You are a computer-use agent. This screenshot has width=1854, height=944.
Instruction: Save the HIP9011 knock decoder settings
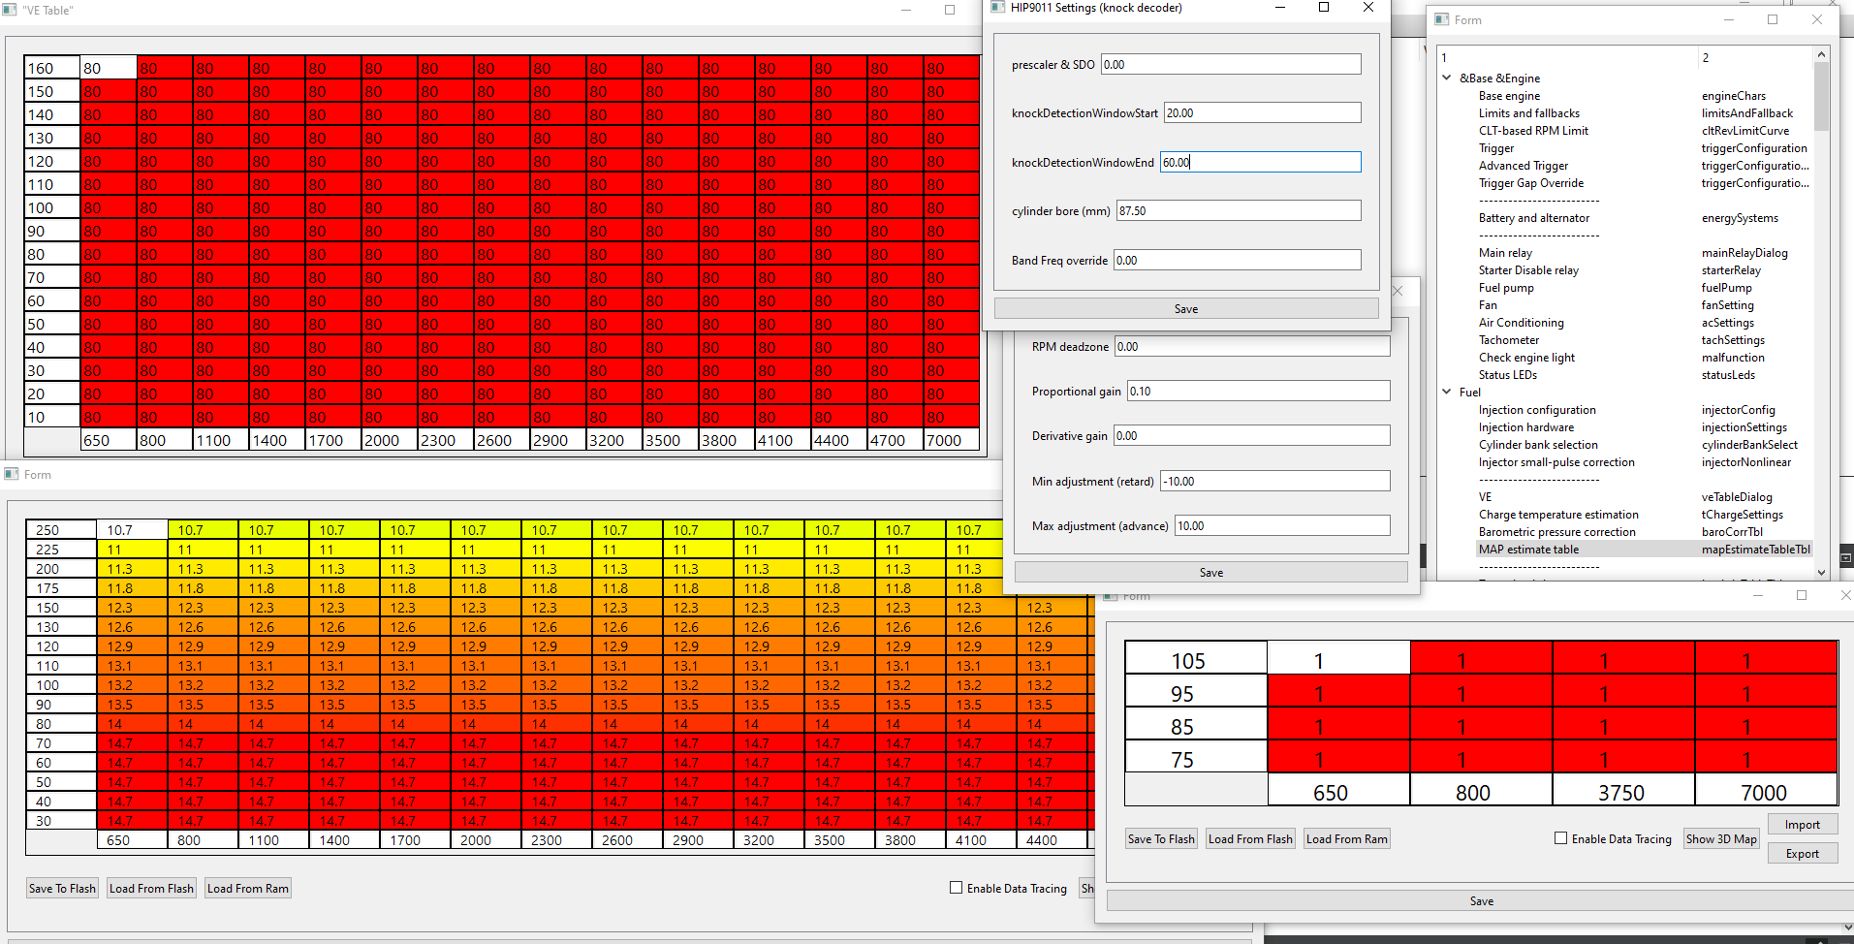1186,309
